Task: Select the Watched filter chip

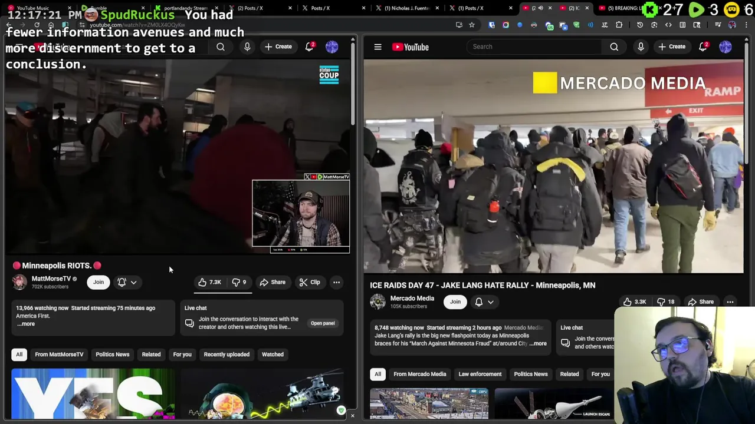Action: tap(273, 355)
